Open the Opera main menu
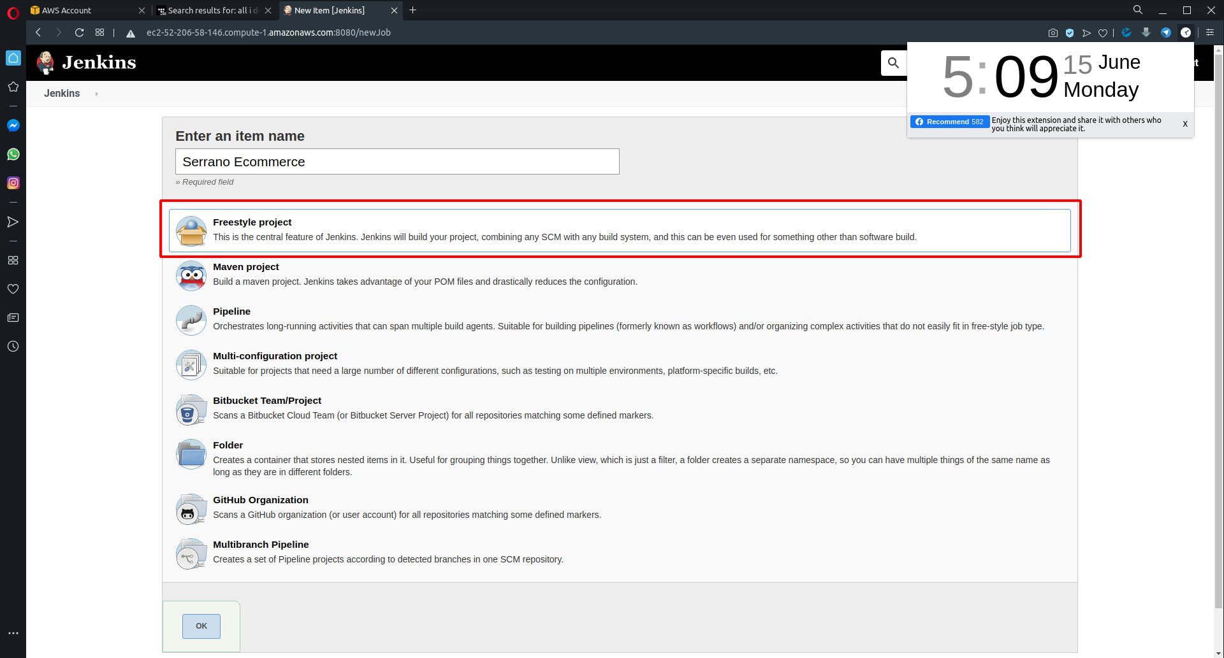The image size is (1224, 658). [13, 12]
